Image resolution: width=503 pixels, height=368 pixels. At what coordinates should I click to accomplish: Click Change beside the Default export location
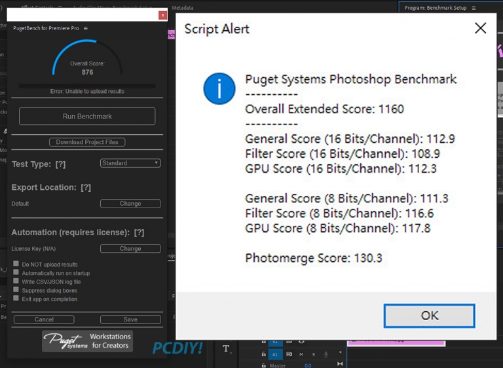(x=130, y=204)
